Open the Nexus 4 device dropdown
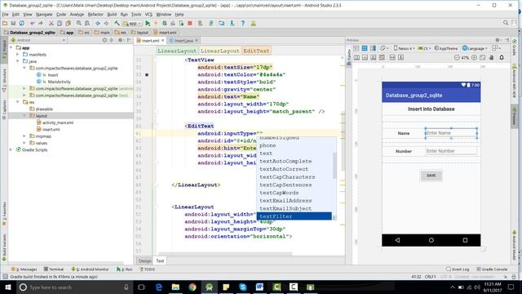522x294 pixels. coord(404,48)
